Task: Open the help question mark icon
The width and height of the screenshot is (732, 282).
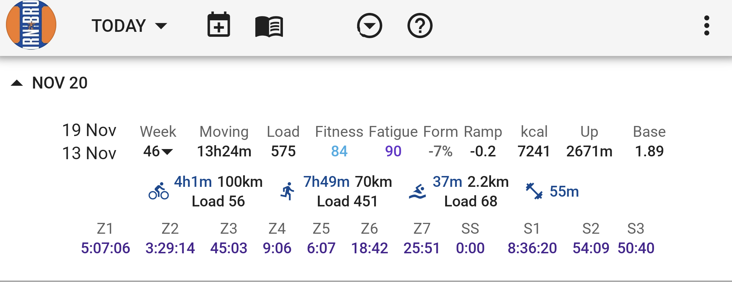Action: pos(420,26)
